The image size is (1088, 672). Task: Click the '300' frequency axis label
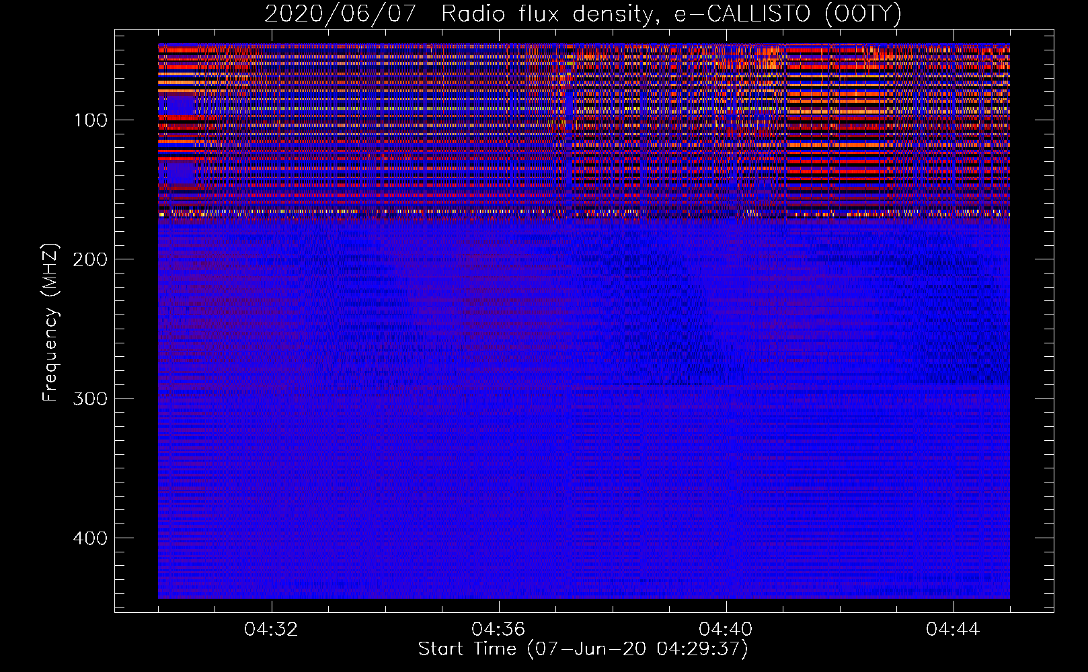(x=91, y=399)
